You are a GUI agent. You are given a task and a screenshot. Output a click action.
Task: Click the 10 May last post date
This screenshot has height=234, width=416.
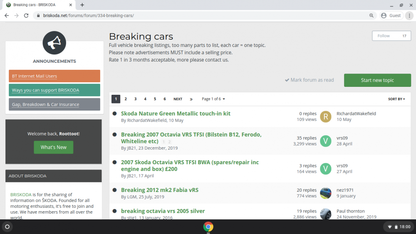coord(344,120)
